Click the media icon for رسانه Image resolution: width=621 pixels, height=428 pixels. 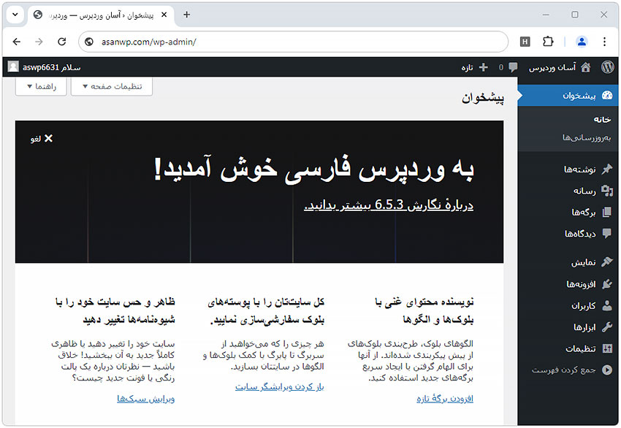pos(606,191)
